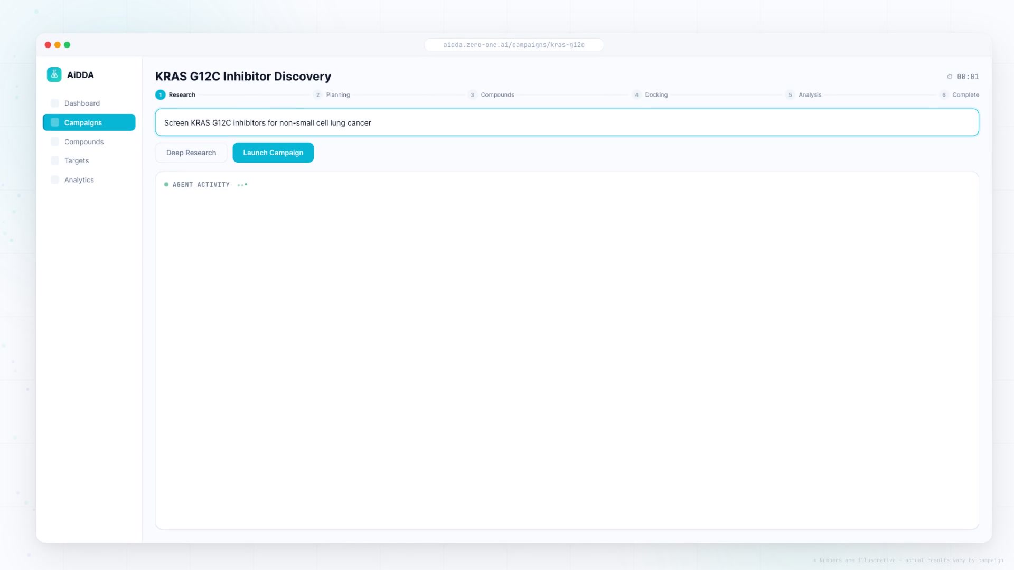Click the timer clock icon
The width and height of the screenshot is (1014, 570).
tap(950, 77)
